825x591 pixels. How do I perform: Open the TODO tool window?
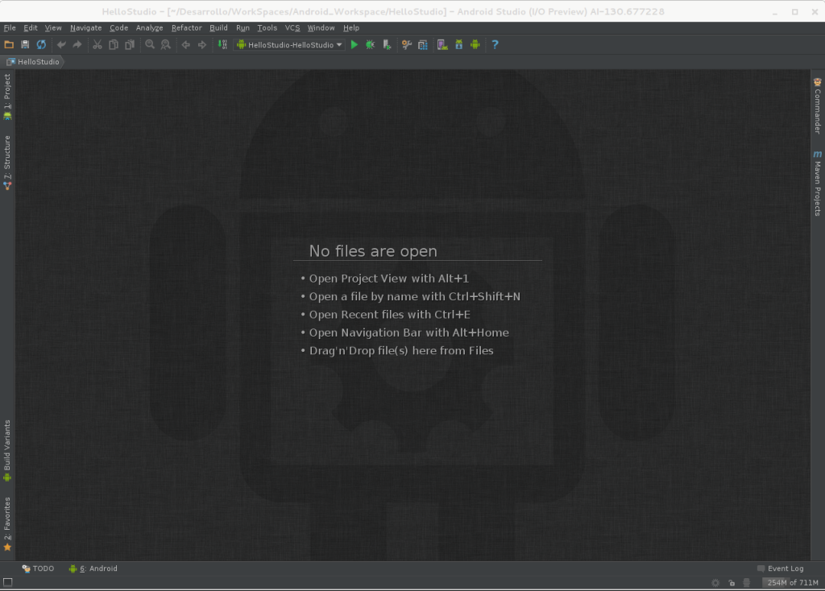(x=38, y=568)
